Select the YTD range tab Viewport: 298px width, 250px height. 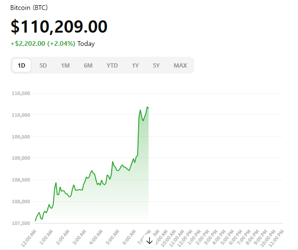(x=112, y=65)
